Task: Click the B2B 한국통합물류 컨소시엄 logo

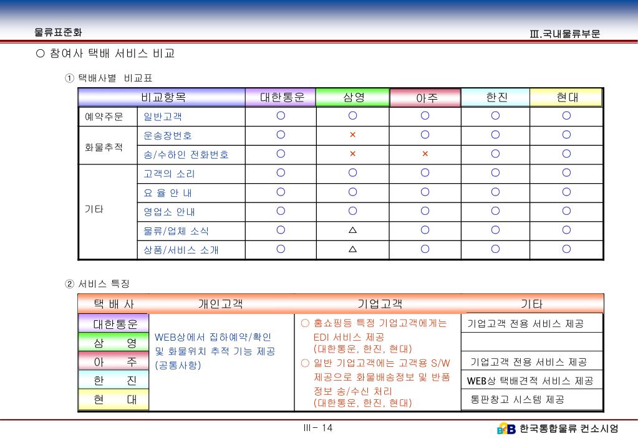Action: pos(558,429)
